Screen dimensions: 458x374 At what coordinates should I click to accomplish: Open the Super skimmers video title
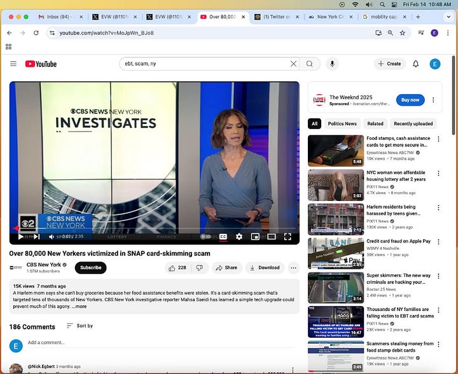398,279
